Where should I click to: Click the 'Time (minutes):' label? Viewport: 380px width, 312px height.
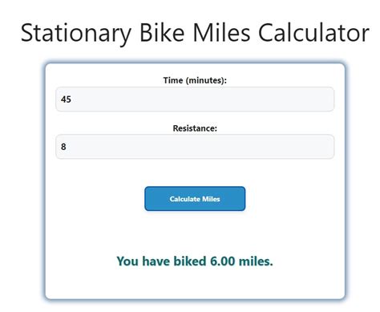click(195, 80)
